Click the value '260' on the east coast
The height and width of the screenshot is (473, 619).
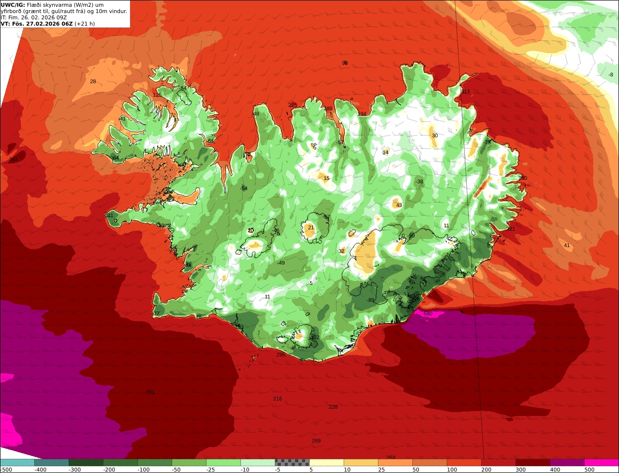[523, 178]
